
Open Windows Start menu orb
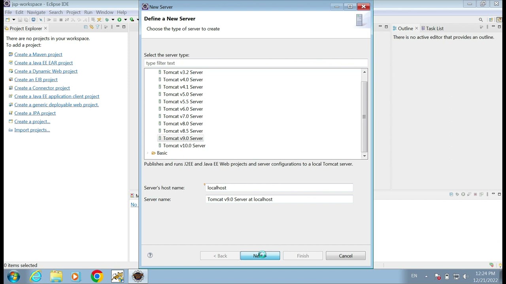coord(13,276)
